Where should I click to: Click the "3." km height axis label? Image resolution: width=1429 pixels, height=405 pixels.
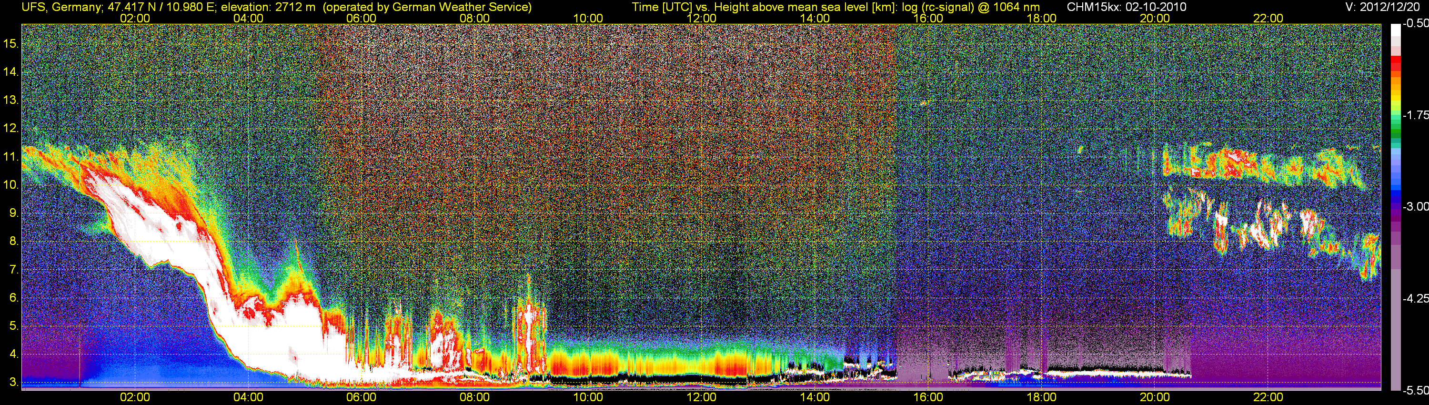[14, 383]
